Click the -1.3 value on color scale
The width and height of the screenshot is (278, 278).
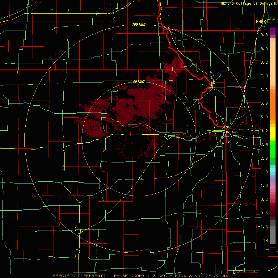pyautogui.click(x=263, y=227)
